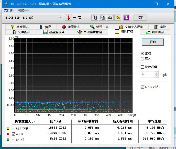
Task: Switch to the 文件基准 tab
Action: pos(21,32)
